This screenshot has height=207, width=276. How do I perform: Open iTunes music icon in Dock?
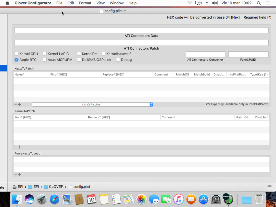click(179, 199)
